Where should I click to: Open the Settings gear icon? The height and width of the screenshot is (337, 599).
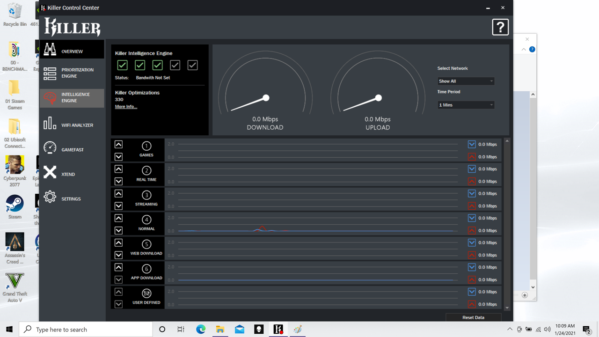click(50, 197)
